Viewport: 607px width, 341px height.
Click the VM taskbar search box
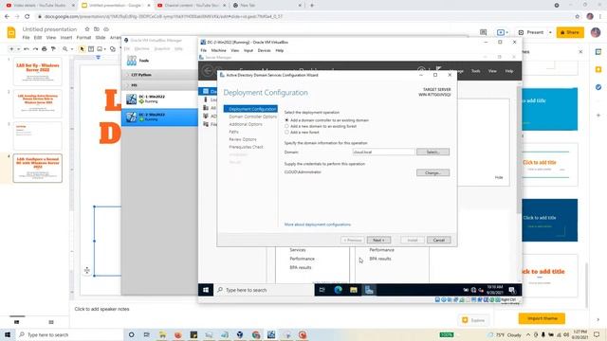coord(264,290)
